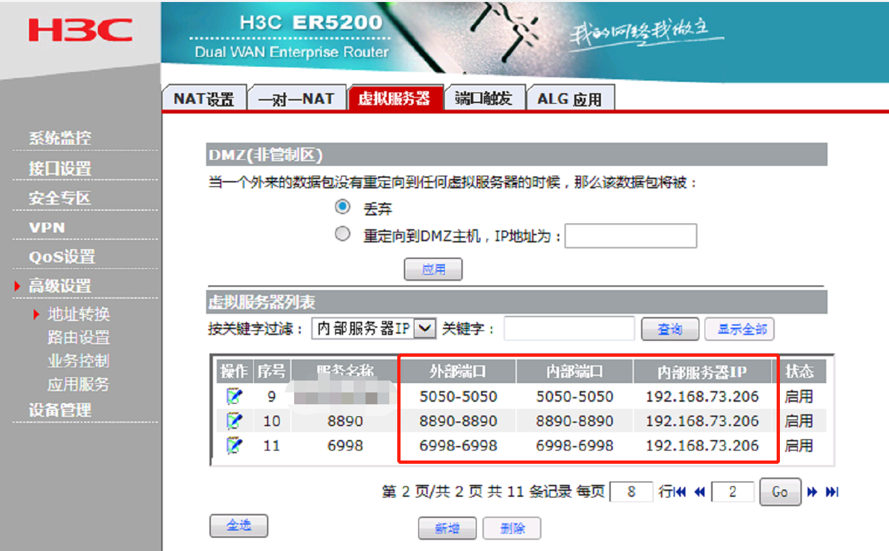The image size is (889, 551).
Task: Click 启用 status in row 11
Action: [798, 446]
